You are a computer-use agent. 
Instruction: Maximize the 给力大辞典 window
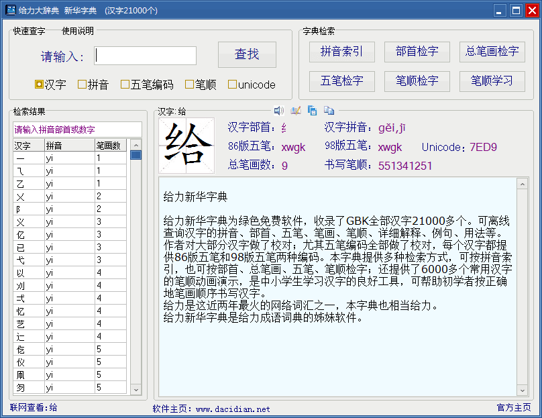[x=516, y=10]
